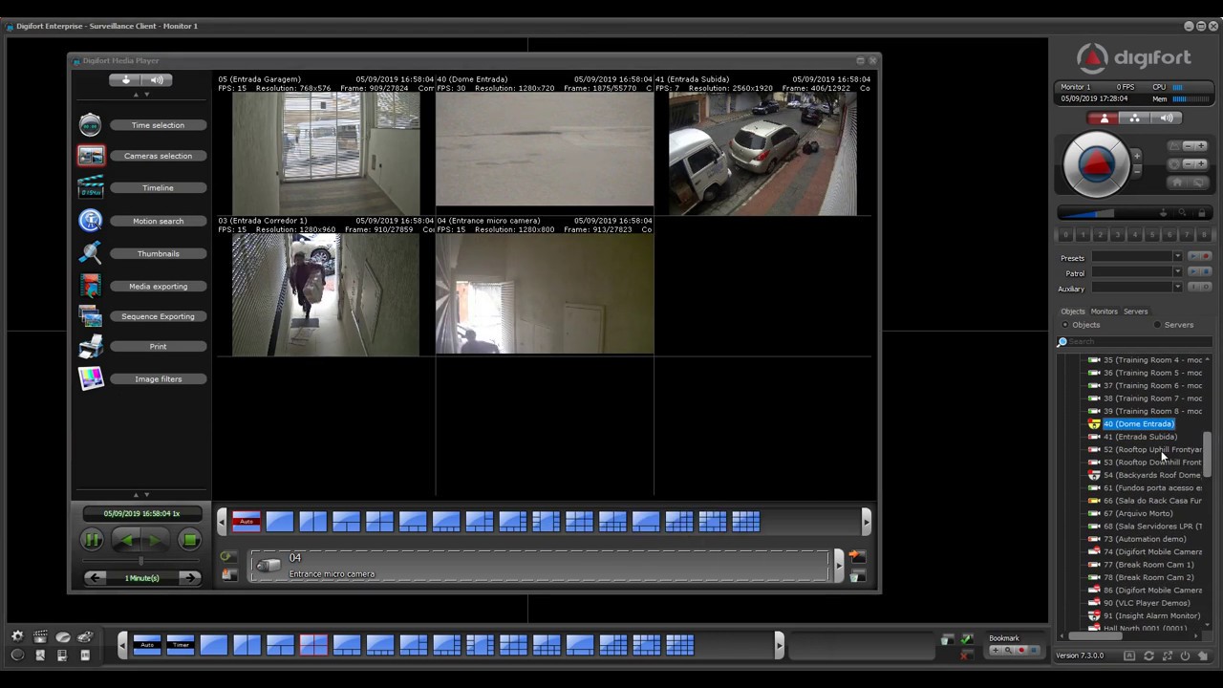The image size is (1223, 688).
Task: Select camera 77 (Break Room Cam 1)
Action: (1148, 565)
